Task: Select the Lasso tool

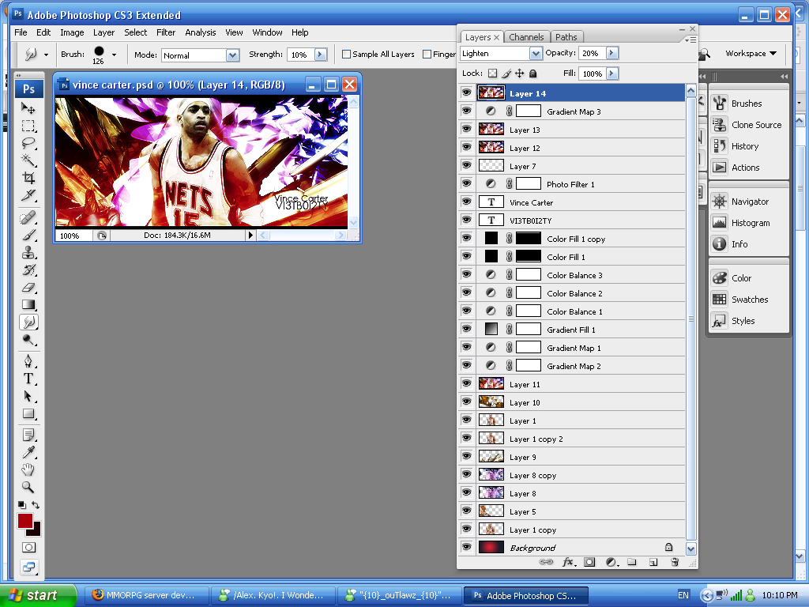Action: tap(28, 143)
